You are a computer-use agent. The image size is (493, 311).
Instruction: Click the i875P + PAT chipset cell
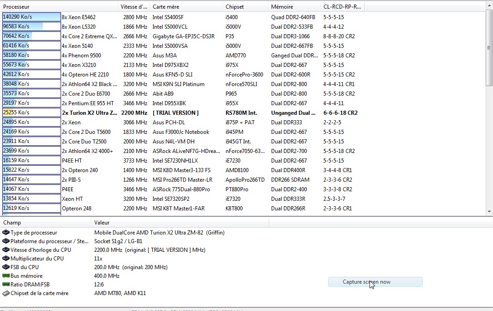click(240, 122)
